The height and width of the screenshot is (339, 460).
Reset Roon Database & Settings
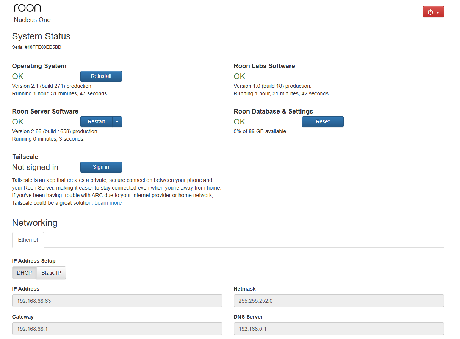[x=323, y=121]
